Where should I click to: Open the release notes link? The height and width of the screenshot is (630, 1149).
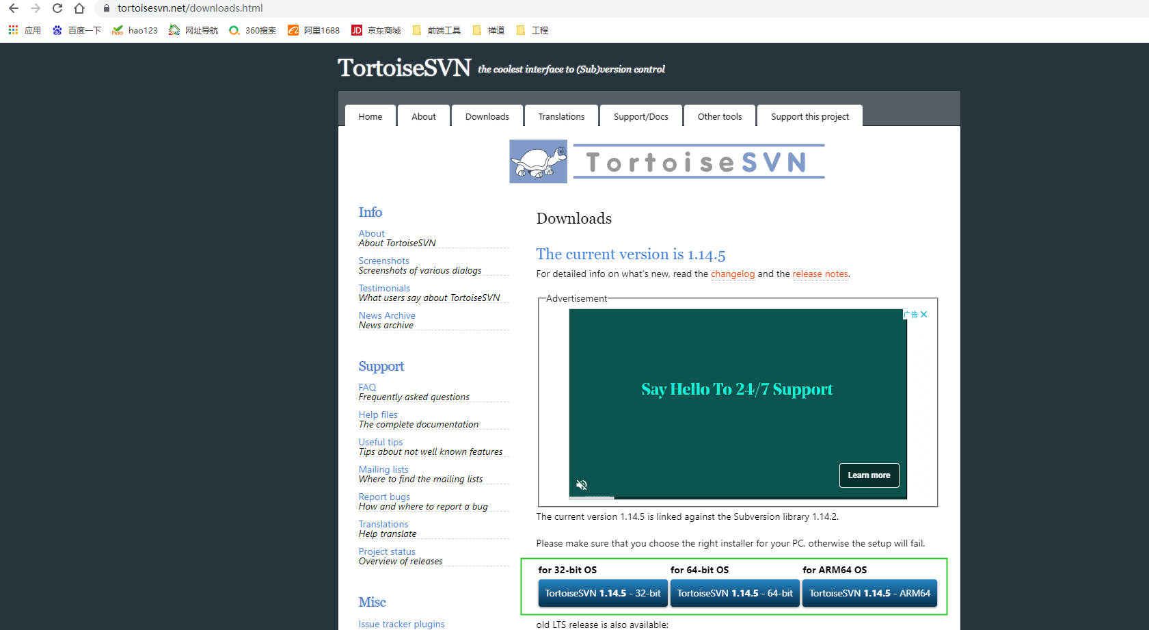pyautogui.click(x=820, y=274)
